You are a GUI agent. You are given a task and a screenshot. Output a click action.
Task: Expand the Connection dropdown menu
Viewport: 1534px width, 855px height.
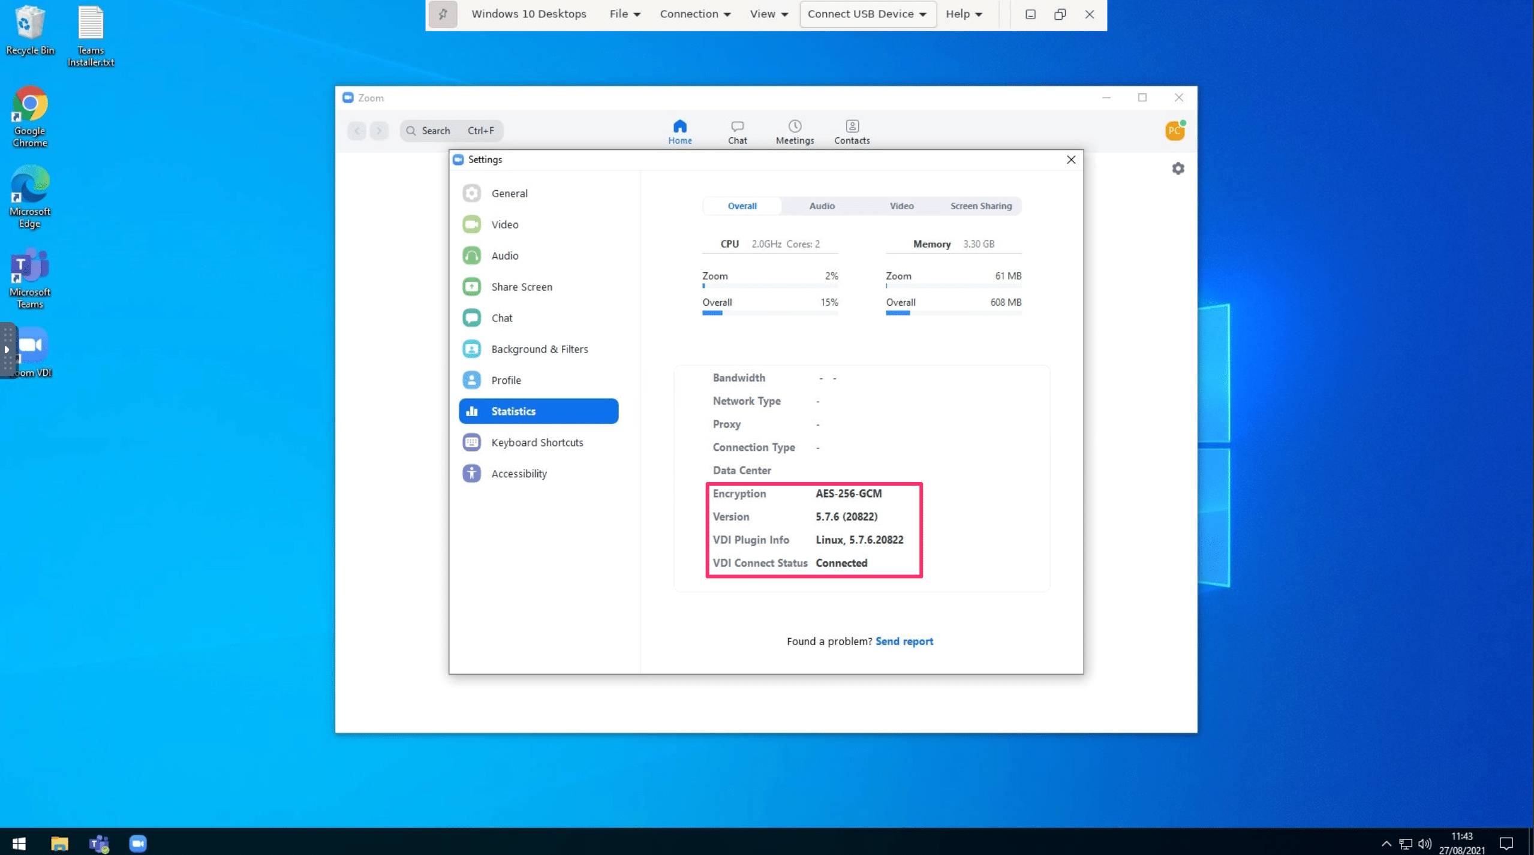coord(695,14)
